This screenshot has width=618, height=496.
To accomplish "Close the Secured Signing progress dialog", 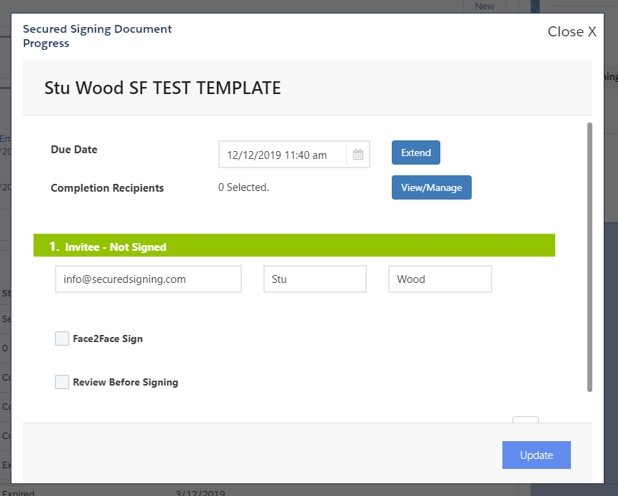I will pyautogui.click(x=572, y=31).
